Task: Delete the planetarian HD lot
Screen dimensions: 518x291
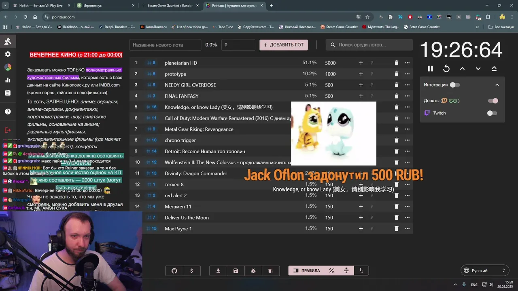Action: (397, 63)
